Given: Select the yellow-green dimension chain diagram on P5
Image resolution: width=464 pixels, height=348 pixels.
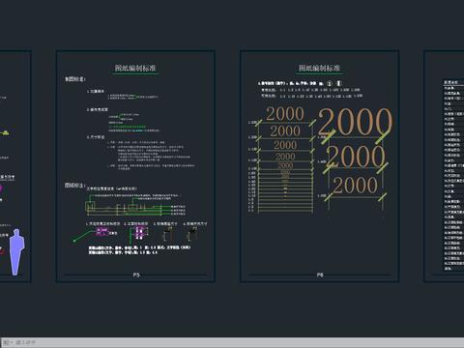Looking at the screenshot, I should [135, 207].
